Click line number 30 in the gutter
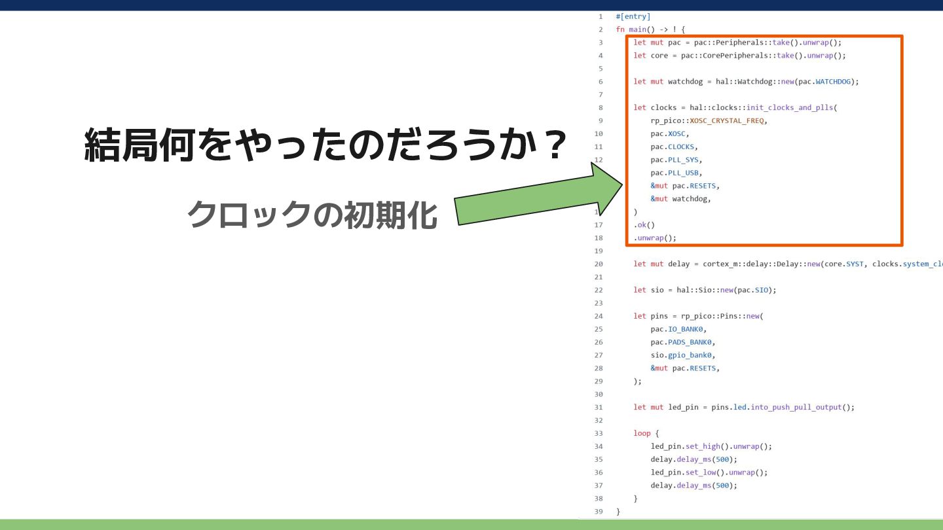 click(x=599, y=394)
